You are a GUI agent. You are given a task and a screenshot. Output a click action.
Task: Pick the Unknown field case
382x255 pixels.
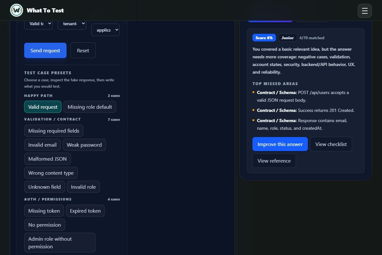[x=45, y=187]
